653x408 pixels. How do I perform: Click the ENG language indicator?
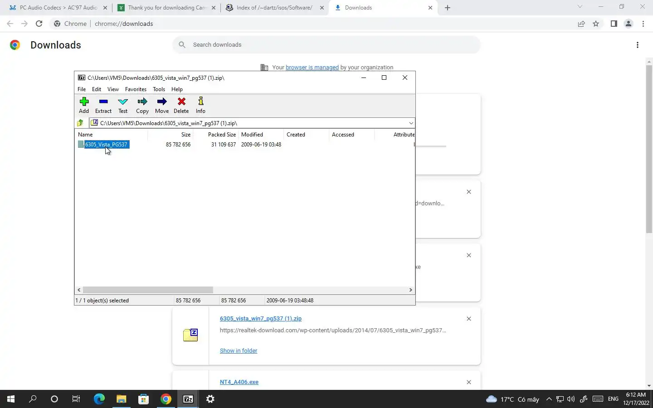tap(613, 399)
